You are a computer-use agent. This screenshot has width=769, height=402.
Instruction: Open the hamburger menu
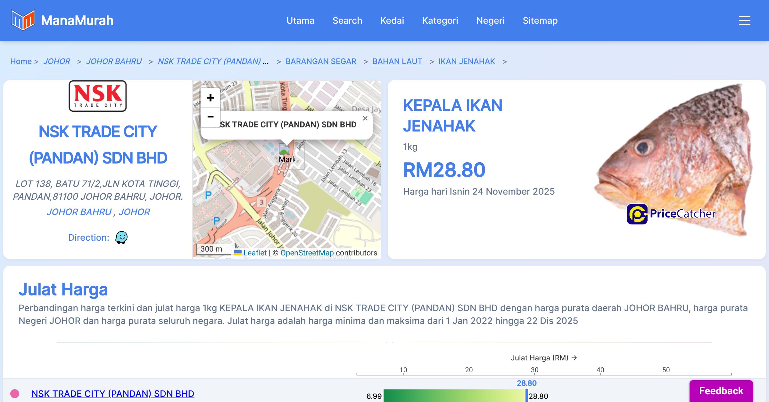(744, 20)
